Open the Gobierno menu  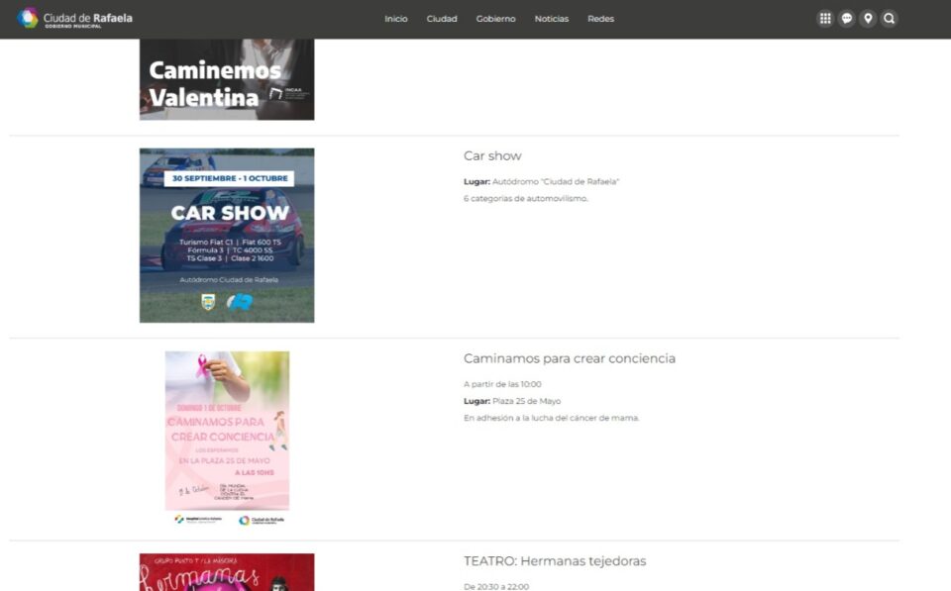[495, 19]
